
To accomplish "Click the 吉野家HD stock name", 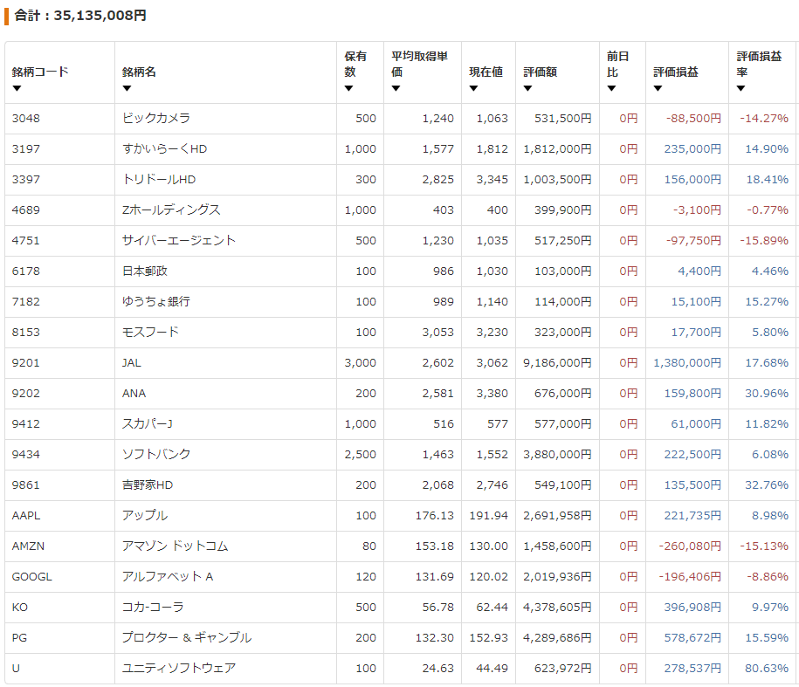I will click(148, 485).
